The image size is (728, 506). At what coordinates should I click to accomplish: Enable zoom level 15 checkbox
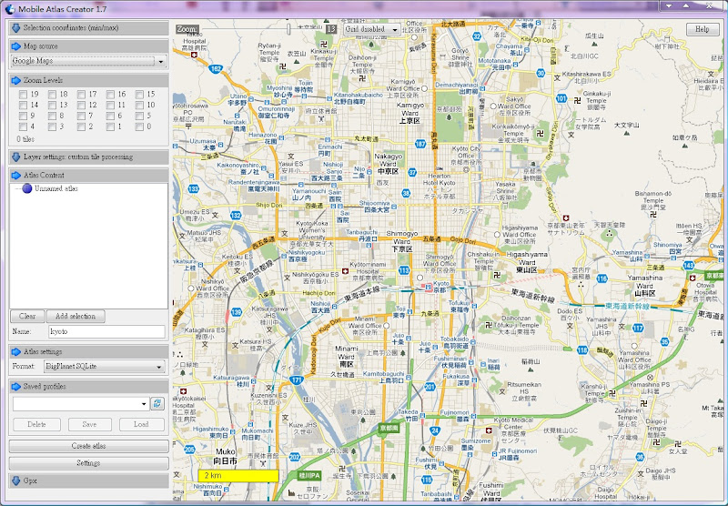click(x=139, y=95)
